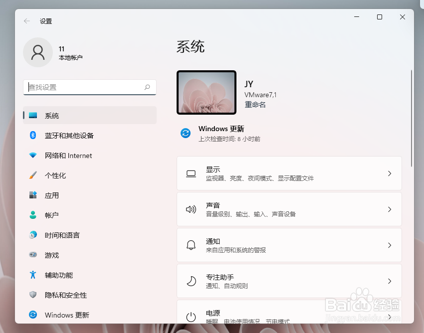Click the 本地帐户 label under username

click(x=70, y=57)
